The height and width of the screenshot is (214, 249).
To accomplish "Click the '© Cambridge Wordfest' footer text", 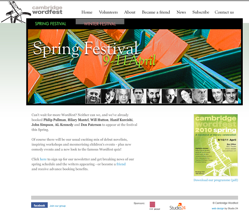I will [x=225, y=203].
